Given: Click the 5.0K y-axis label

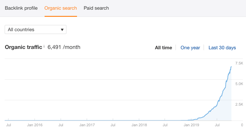Looking at the screenshot, I should tap(239, 84).
